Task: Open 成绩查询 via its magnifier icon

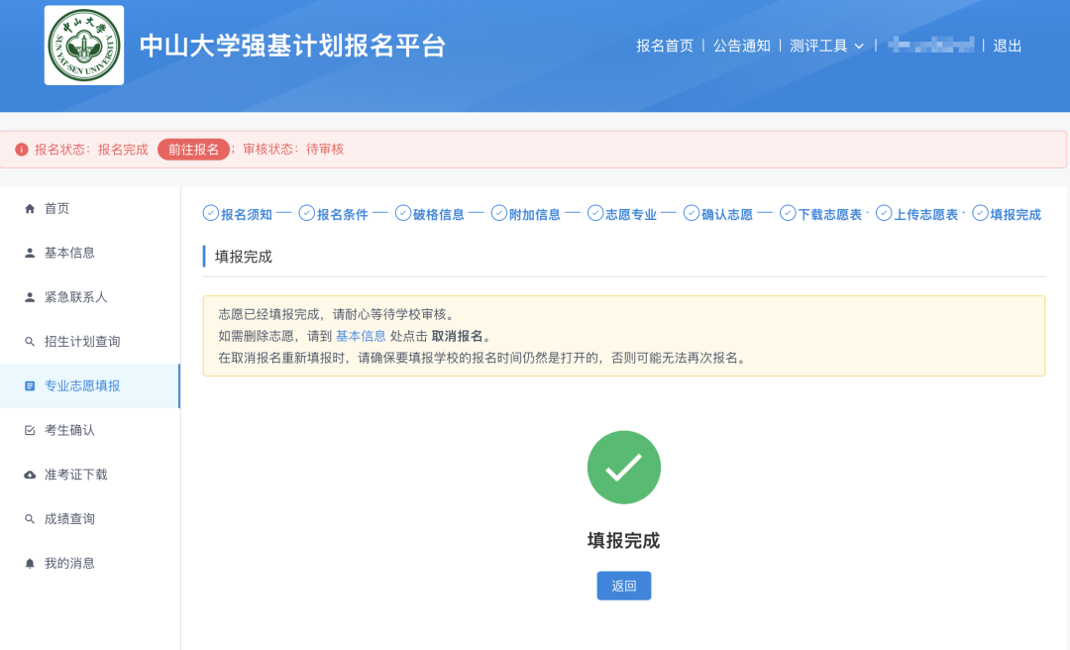Action: [31, 517]
